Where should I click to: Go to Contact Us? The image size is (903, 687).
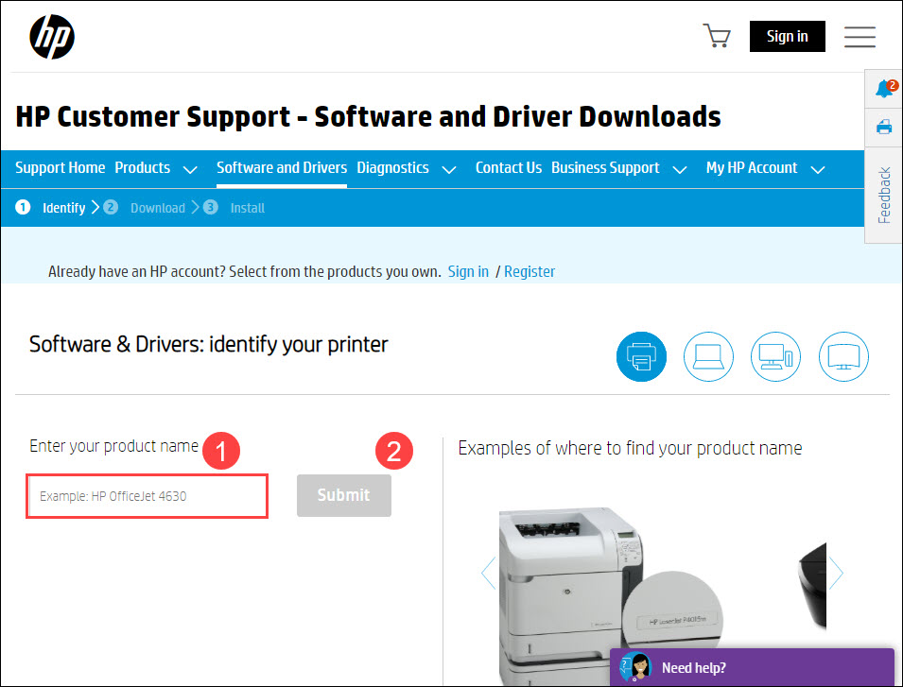509,167
